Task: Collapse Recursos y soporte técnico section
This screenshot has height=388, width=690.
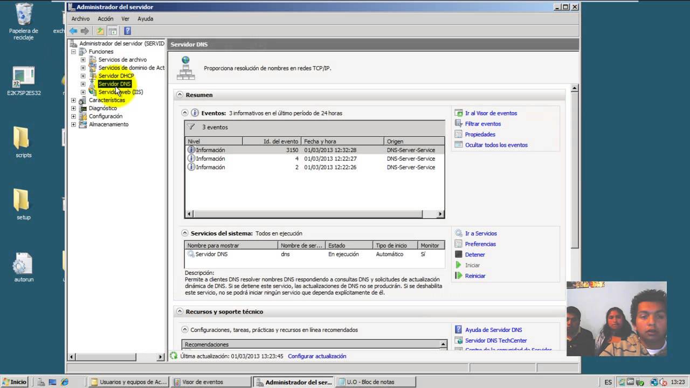Action: [180, 311]
